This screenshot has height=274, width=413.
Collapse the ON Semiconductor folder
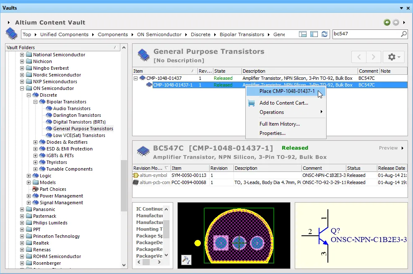point(22,88)
